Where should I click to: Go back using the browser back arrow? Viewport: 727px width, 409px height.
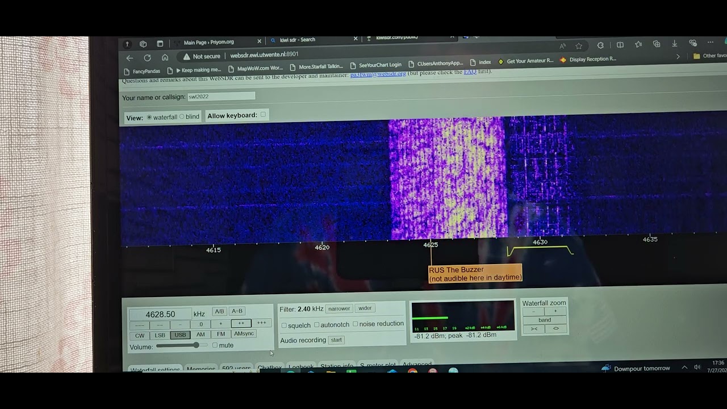tap(129, 58)
